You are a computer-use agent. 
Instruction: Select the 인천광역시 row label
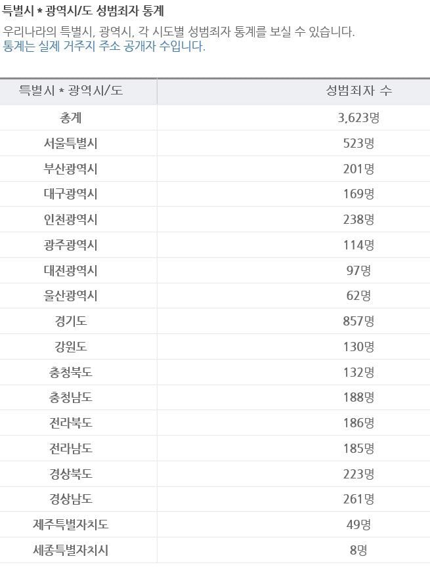pos(71,219)
